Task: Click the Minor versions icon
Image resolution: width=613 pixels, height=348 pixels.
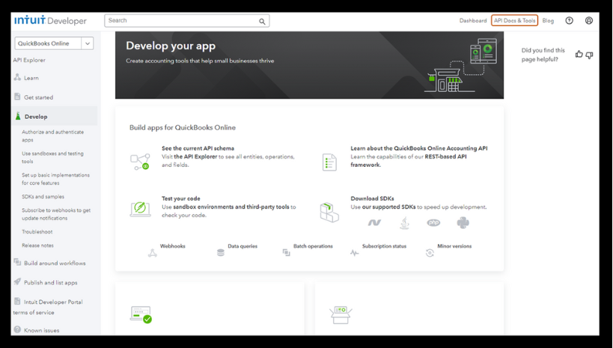Action: click(x=430, y=253)
